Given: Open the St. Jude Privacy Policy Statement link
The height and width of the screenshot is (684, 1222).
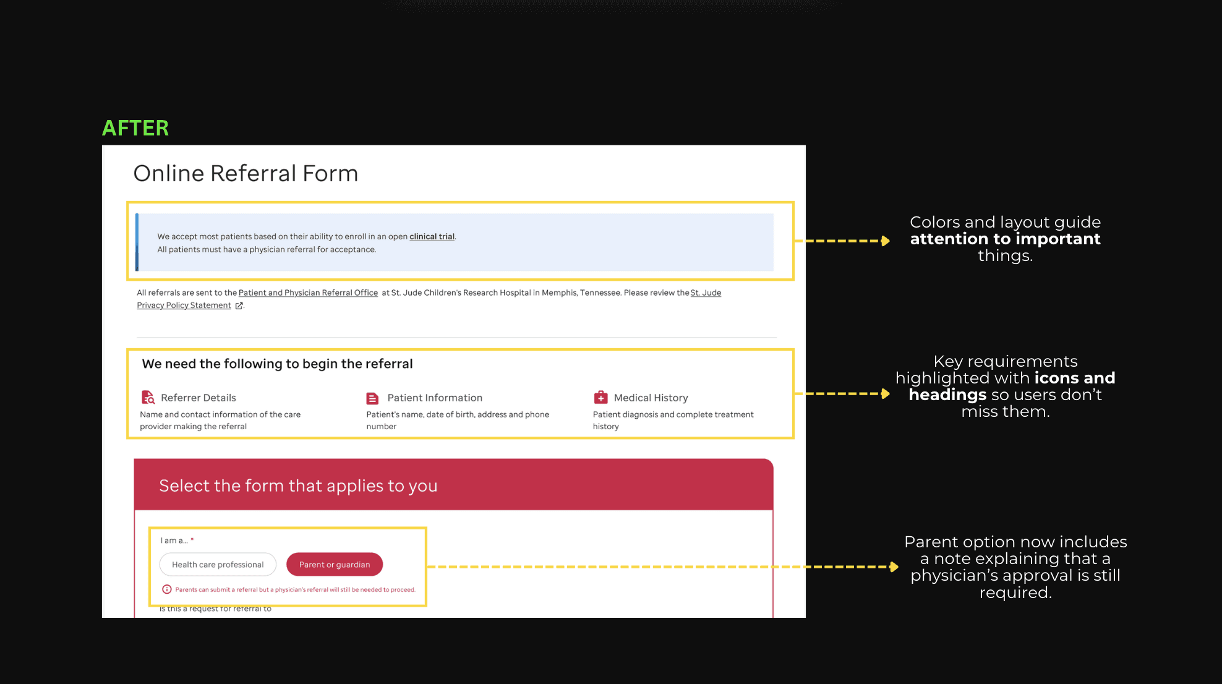Looking at the screenshot, I should coord(184,306).
